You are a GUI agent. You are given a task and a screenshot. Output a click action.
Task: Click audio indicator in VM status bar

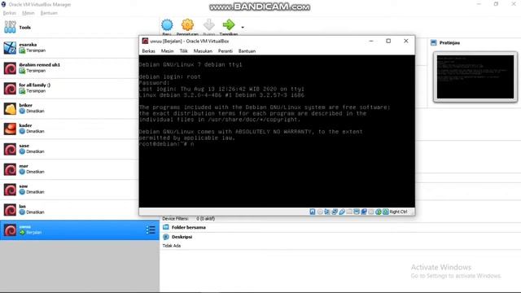tap(327, 212)
